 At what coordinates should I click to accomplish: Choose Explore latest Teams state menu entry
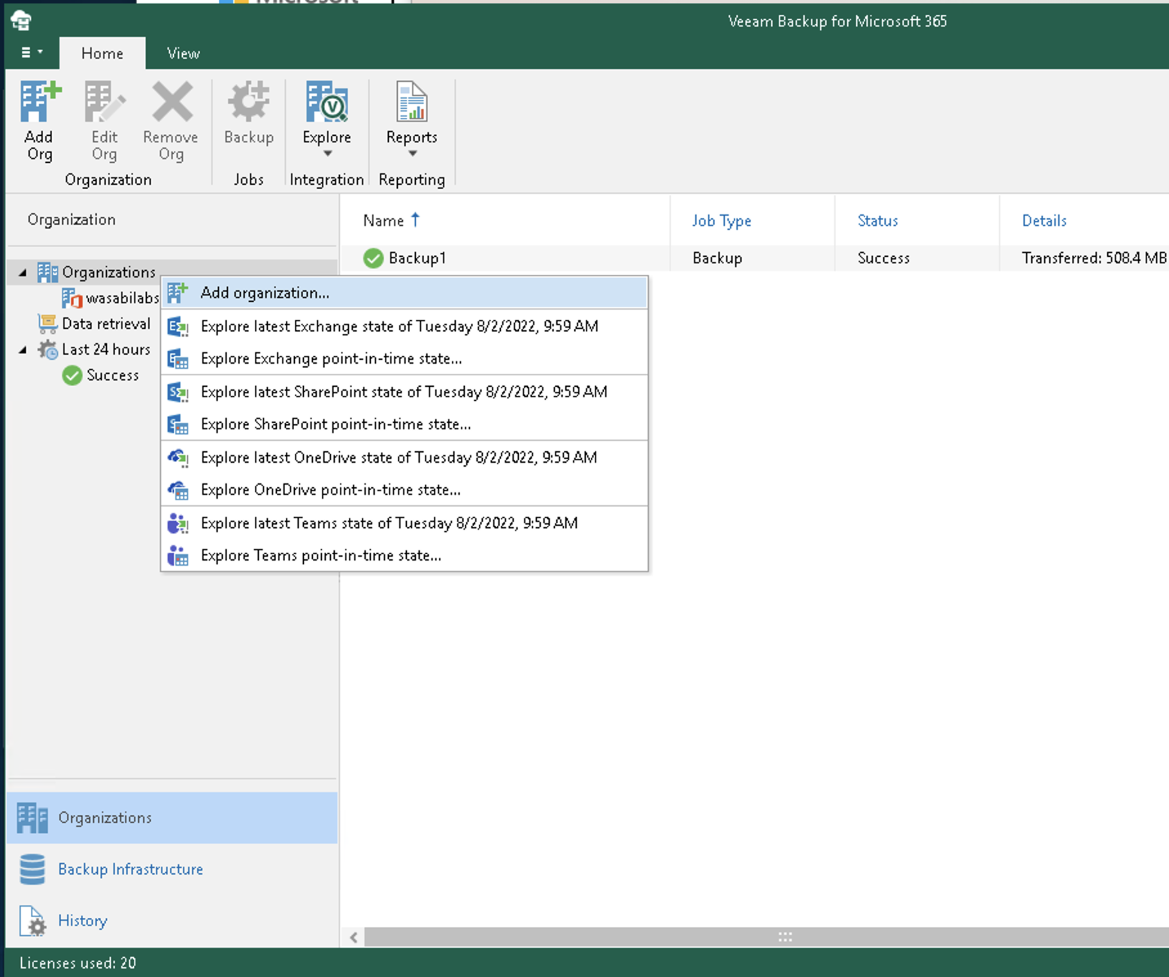tap(404, 523)
